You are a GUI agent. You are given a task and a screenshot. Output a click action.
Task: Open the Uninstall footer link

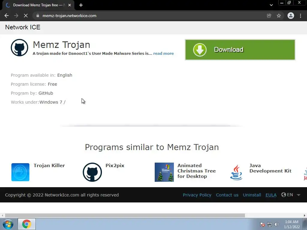tap(252, 195)
